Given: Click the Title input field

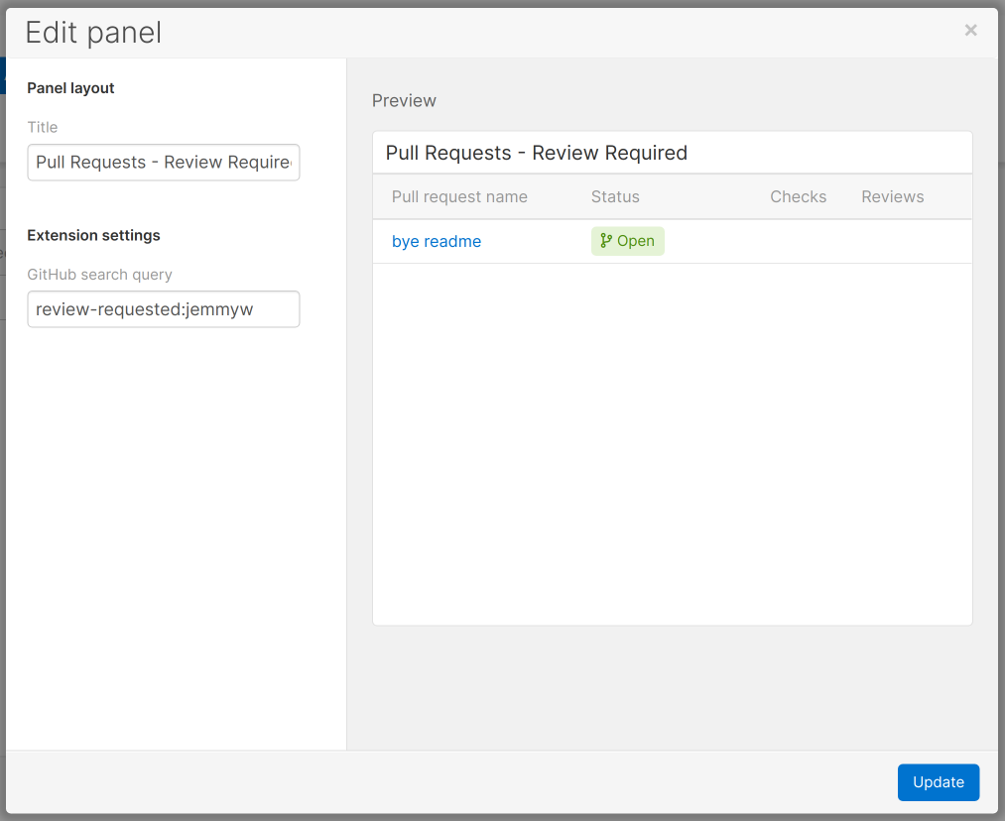Looking at the screenshot, I should pyautogui.click(x=164, y=163).
